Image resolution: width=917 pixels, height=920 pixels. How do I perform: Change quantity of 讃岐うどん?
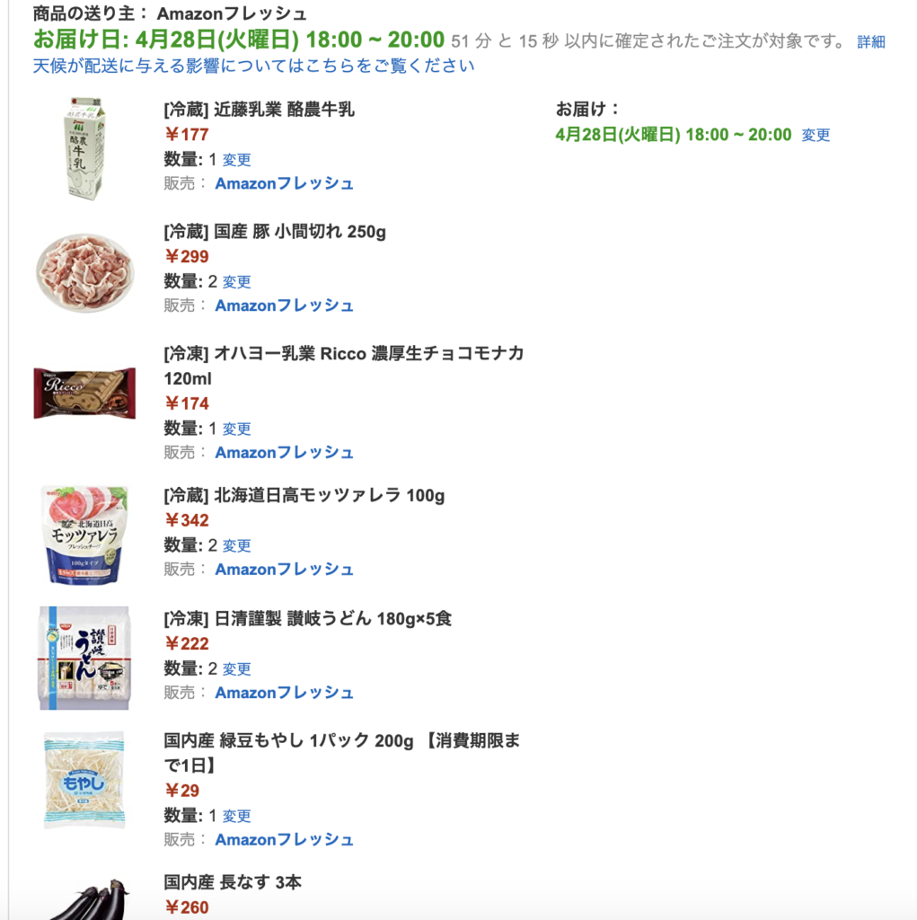coord(236,668)
